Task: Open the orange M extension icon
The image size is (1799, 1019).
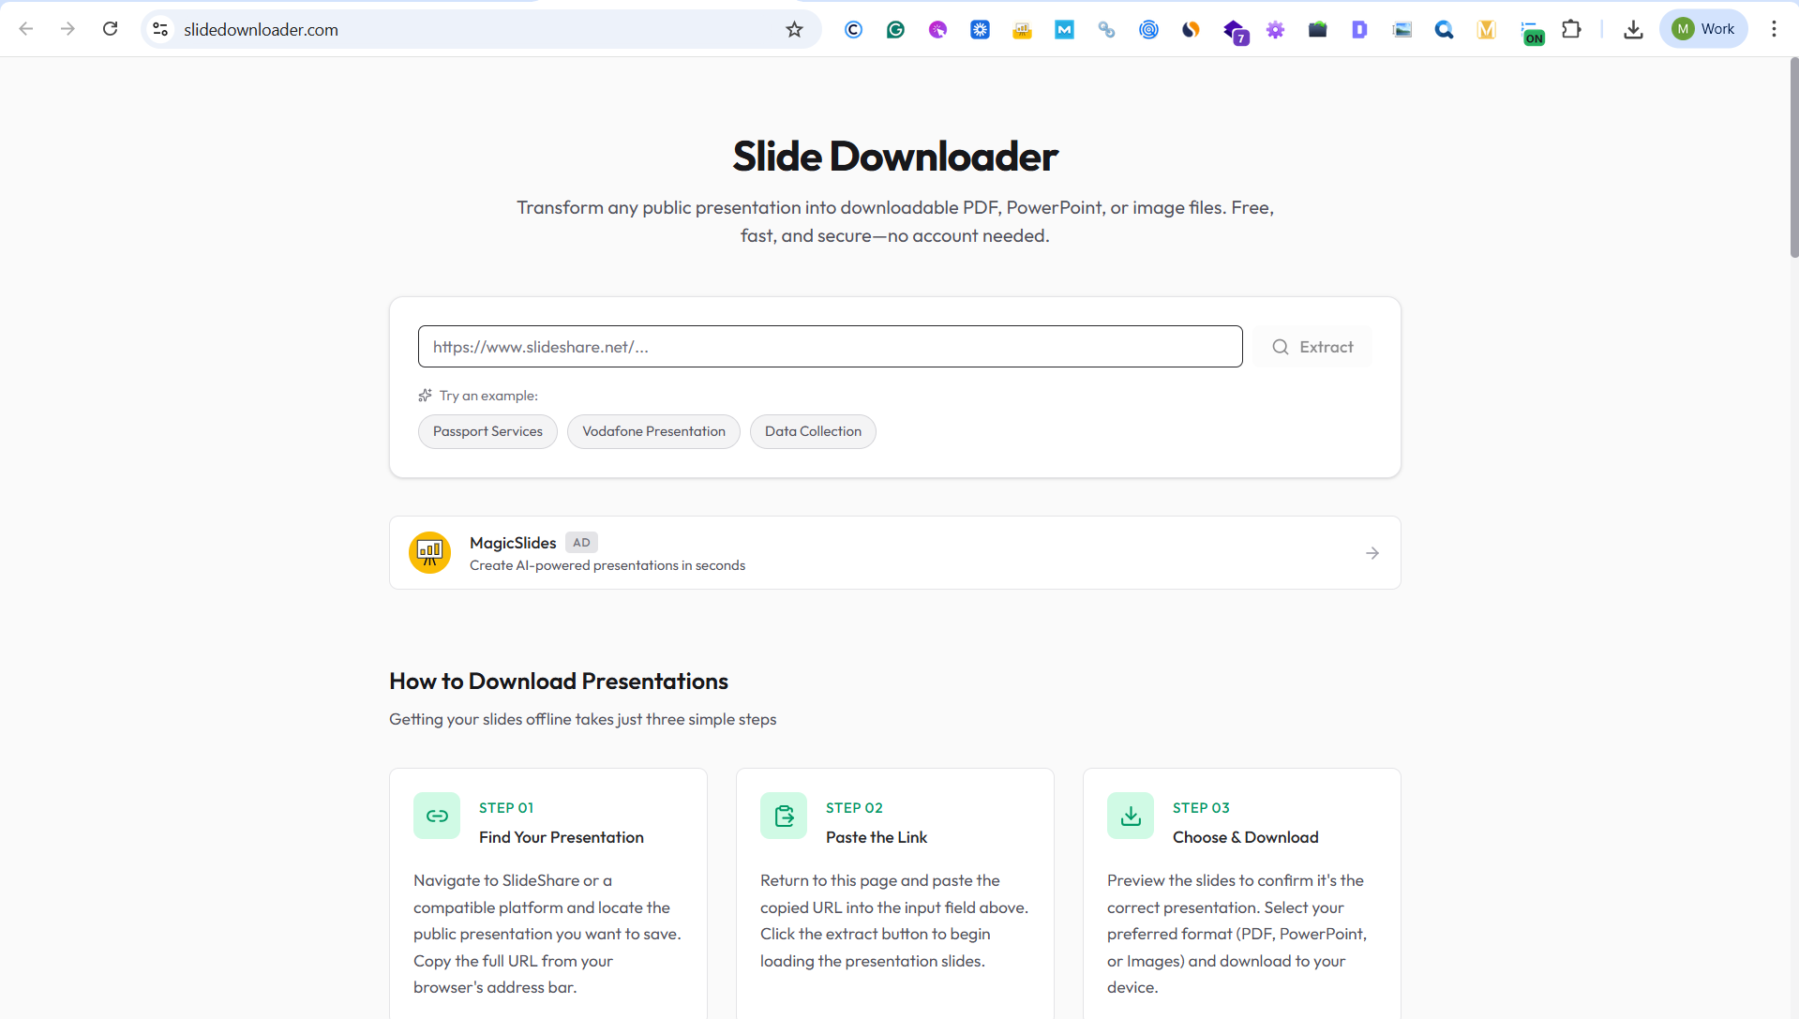Action: click(x=1486, y=30)
